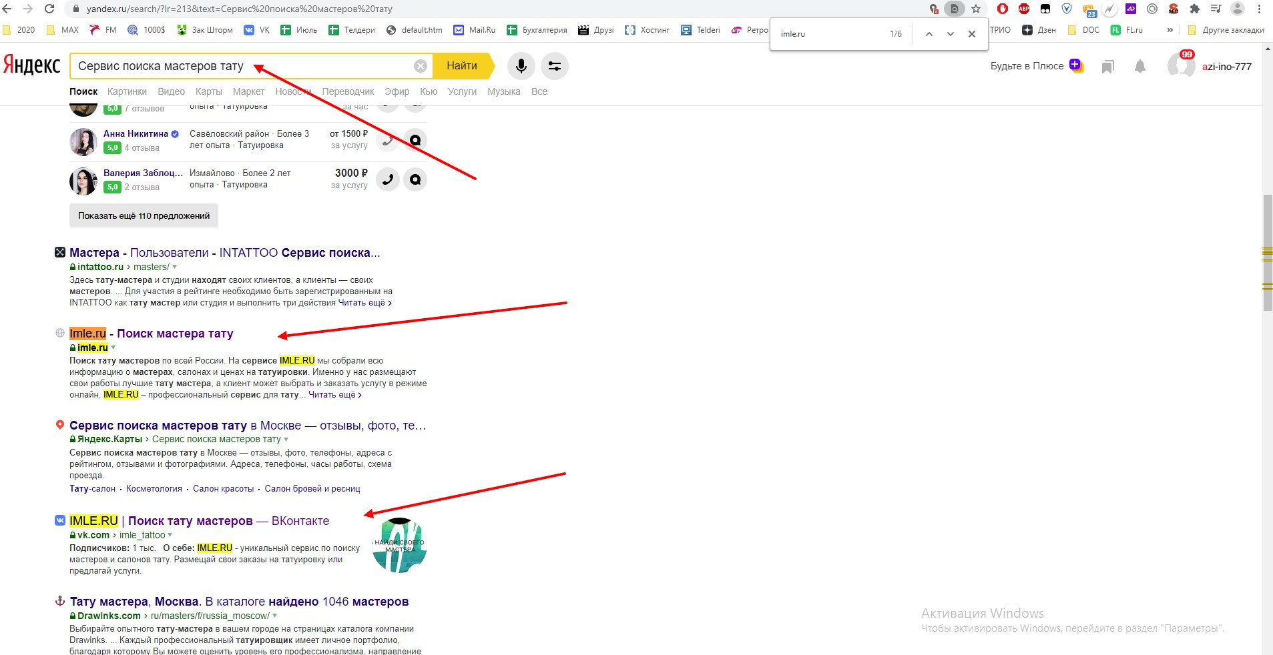The height and width of the screenshot is (655, 1273).
Task: Click the Косметология sitelink
Action: [x=154, y=489]
